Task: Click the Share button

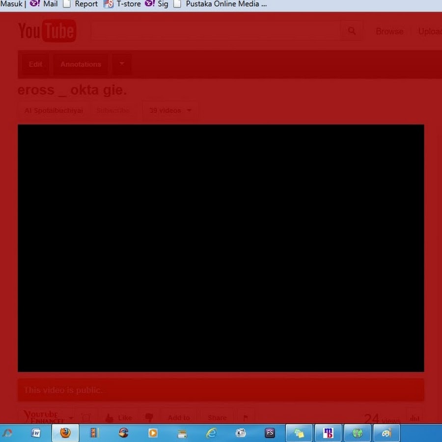Action: (217, 417)
